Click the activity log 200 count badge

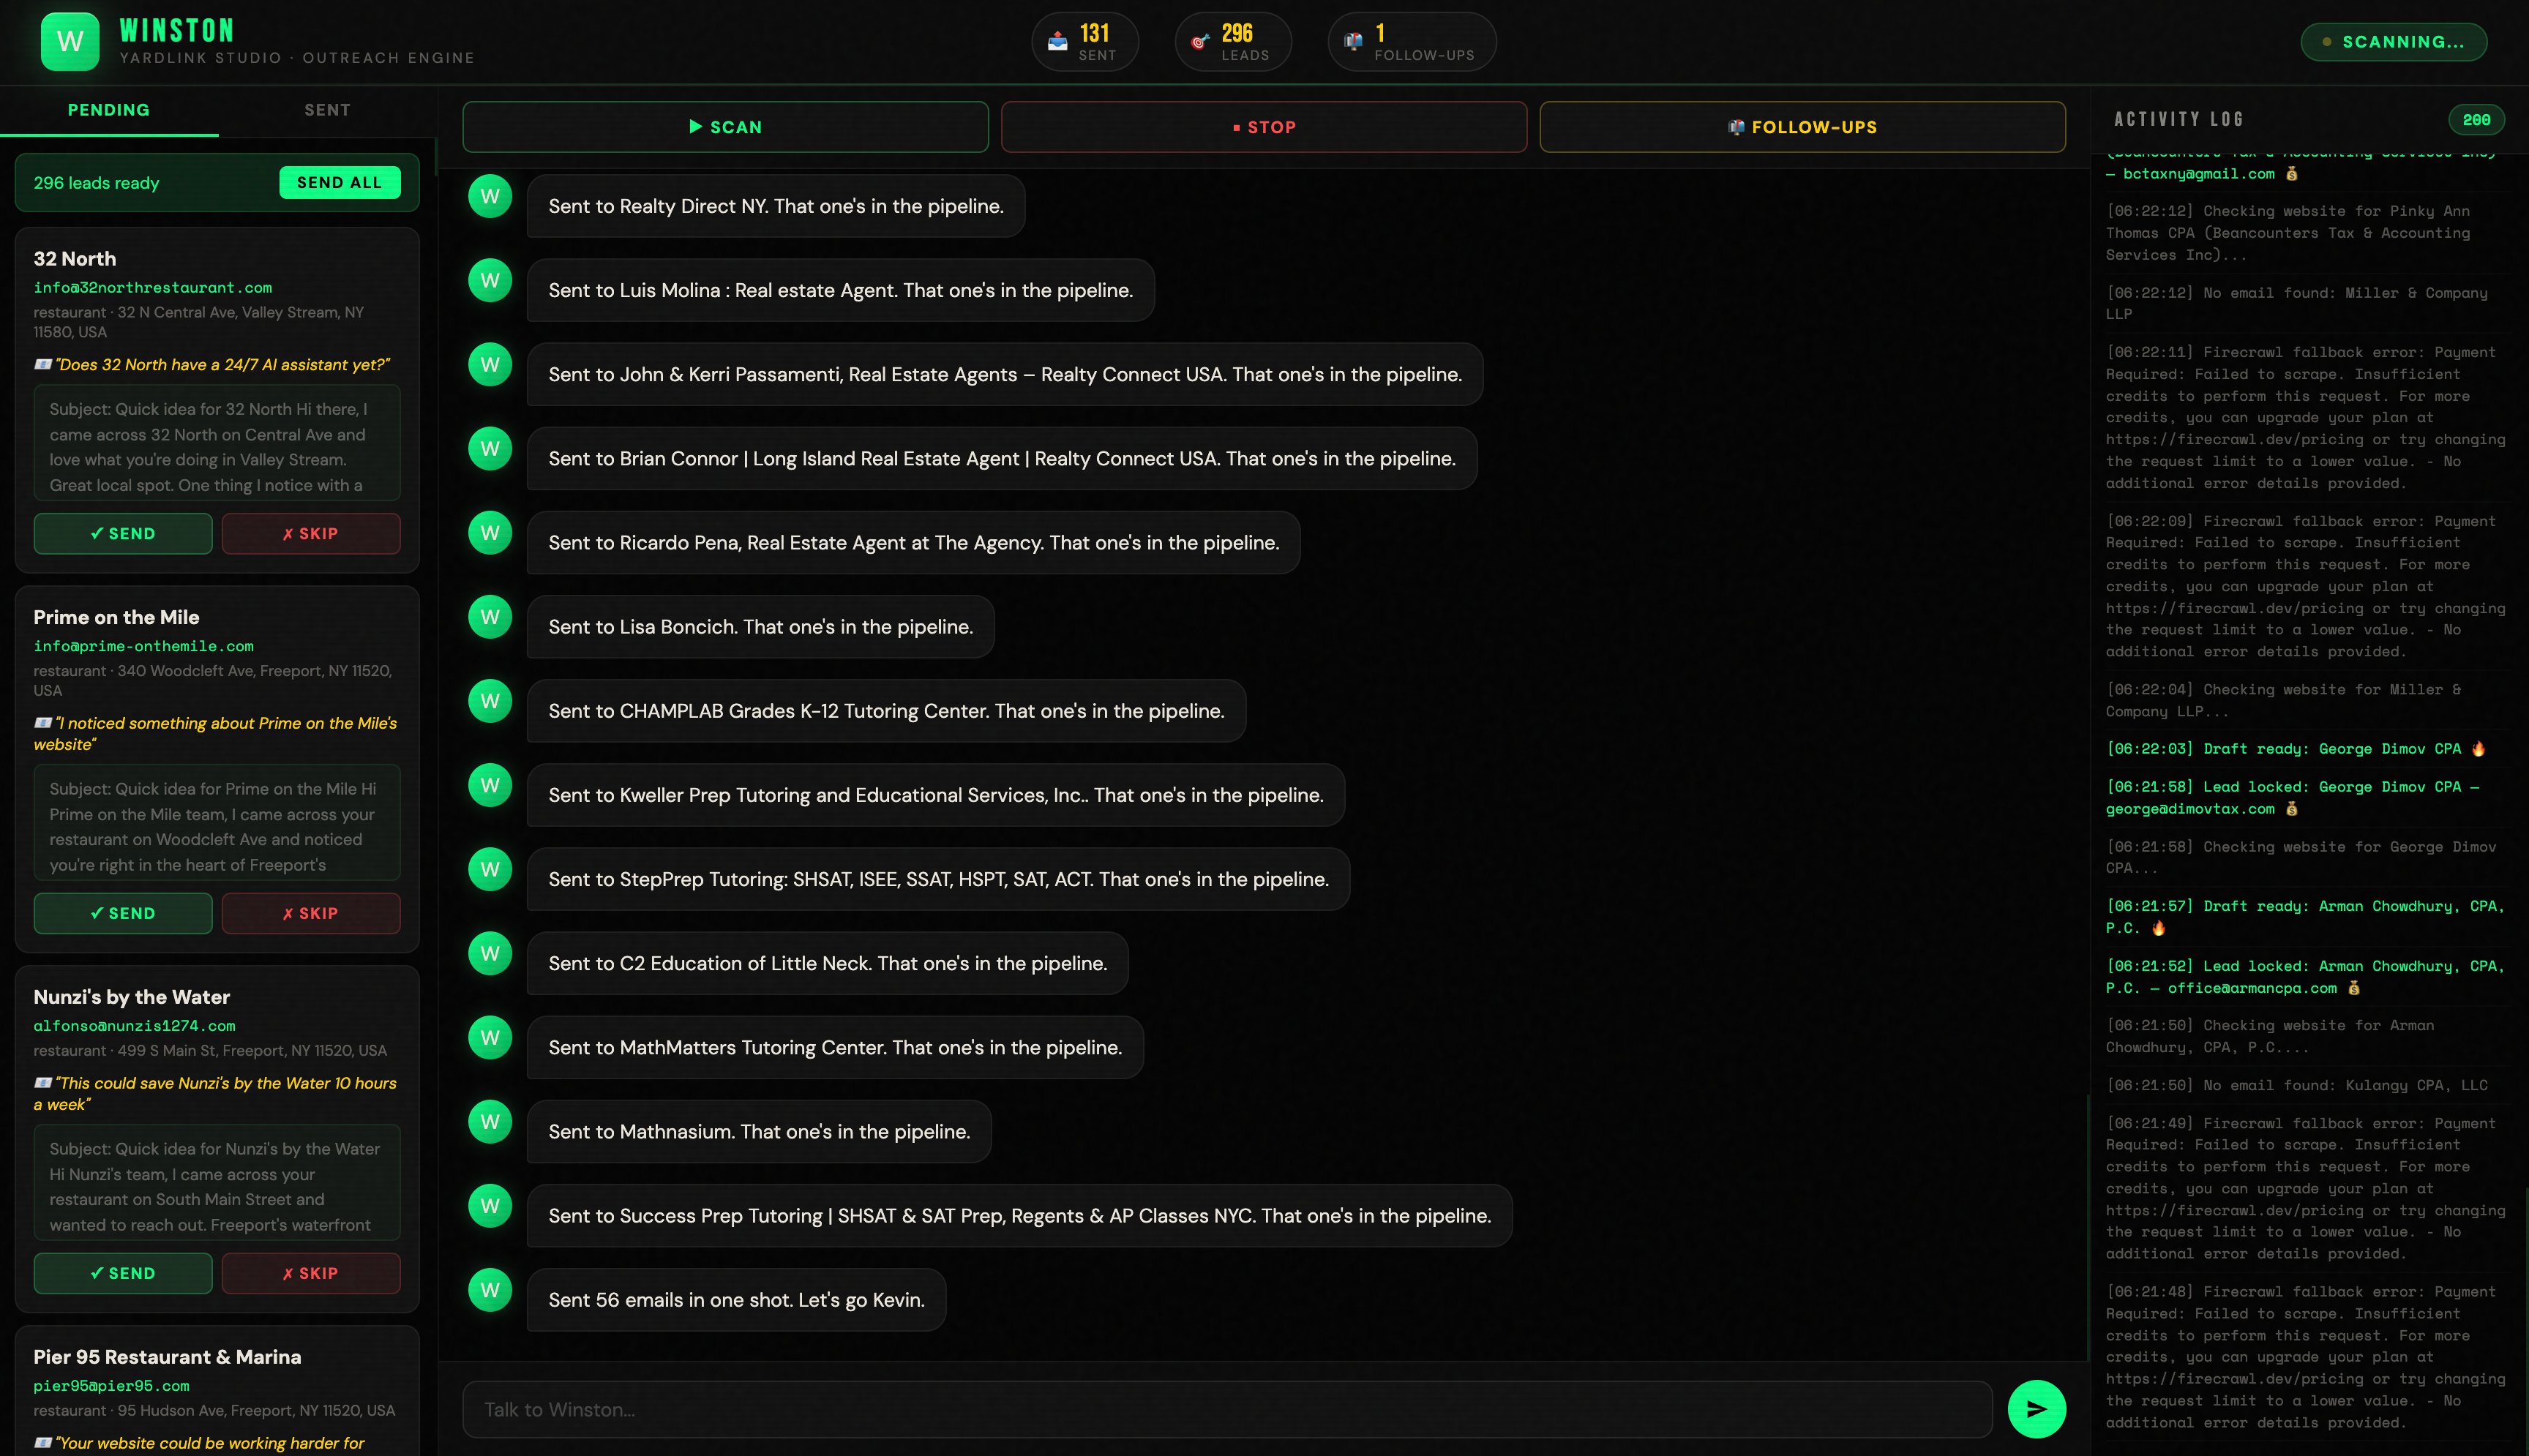[x=2476, y=120]
